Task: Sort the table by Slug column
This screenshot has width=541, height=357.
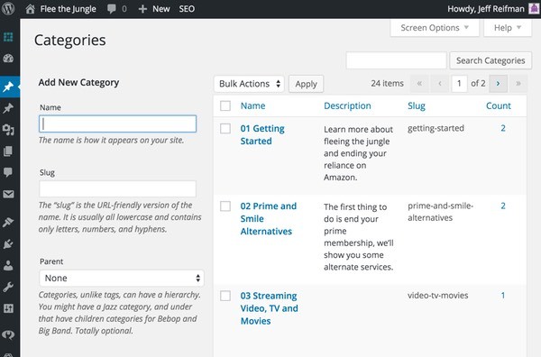Action: coord(417,105)
